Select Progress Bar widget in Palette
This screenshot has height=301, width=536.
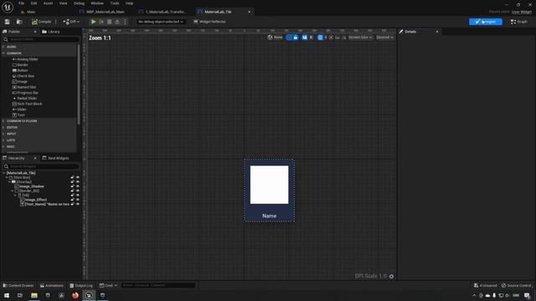coord(25,93)
